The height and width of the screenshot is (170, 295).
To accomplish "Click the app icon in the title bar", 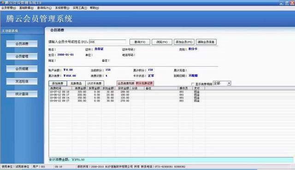I will (x=2, y=2).
